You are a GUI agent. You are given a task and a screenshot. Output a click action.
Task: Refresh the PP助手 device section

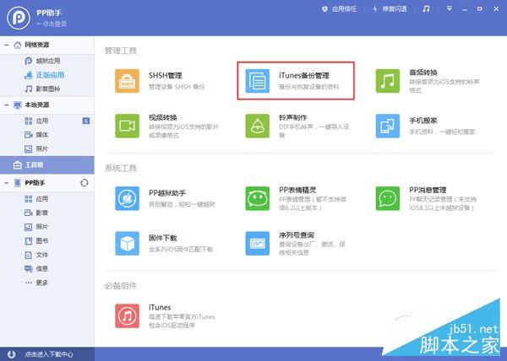84,182
